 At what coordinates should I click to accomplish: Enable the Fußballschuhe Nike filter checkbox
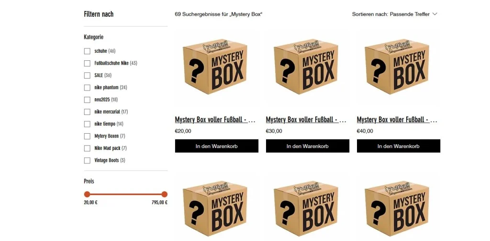click(87, 63)
